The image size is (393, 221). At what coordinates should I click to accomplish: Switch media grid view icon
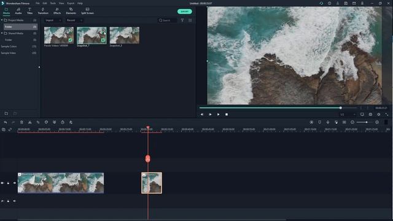[x=190, y=20]
